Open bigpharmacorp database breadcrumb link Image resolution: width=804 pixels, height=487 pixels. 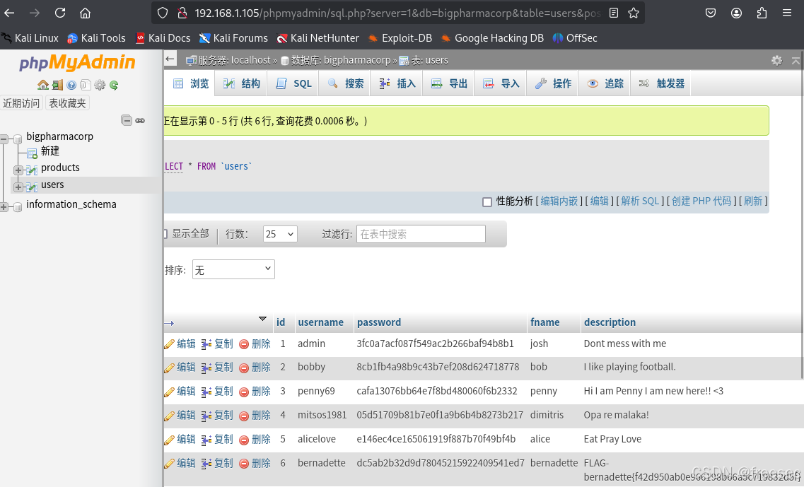pos(357,60)
